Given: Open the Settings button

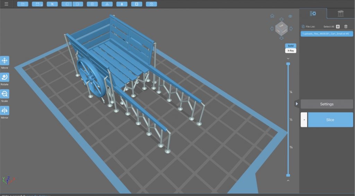Looking at the screenshot, I should click(327, 104).
